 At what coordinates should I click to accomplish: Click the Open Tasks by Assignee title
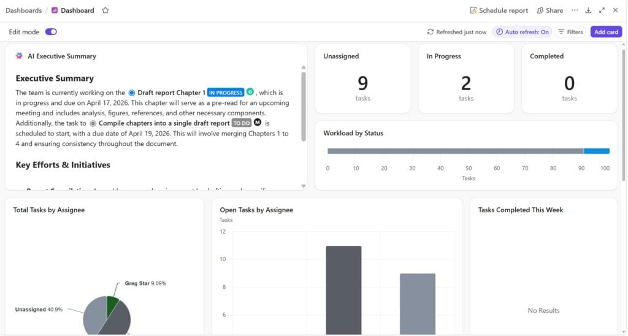256,210
